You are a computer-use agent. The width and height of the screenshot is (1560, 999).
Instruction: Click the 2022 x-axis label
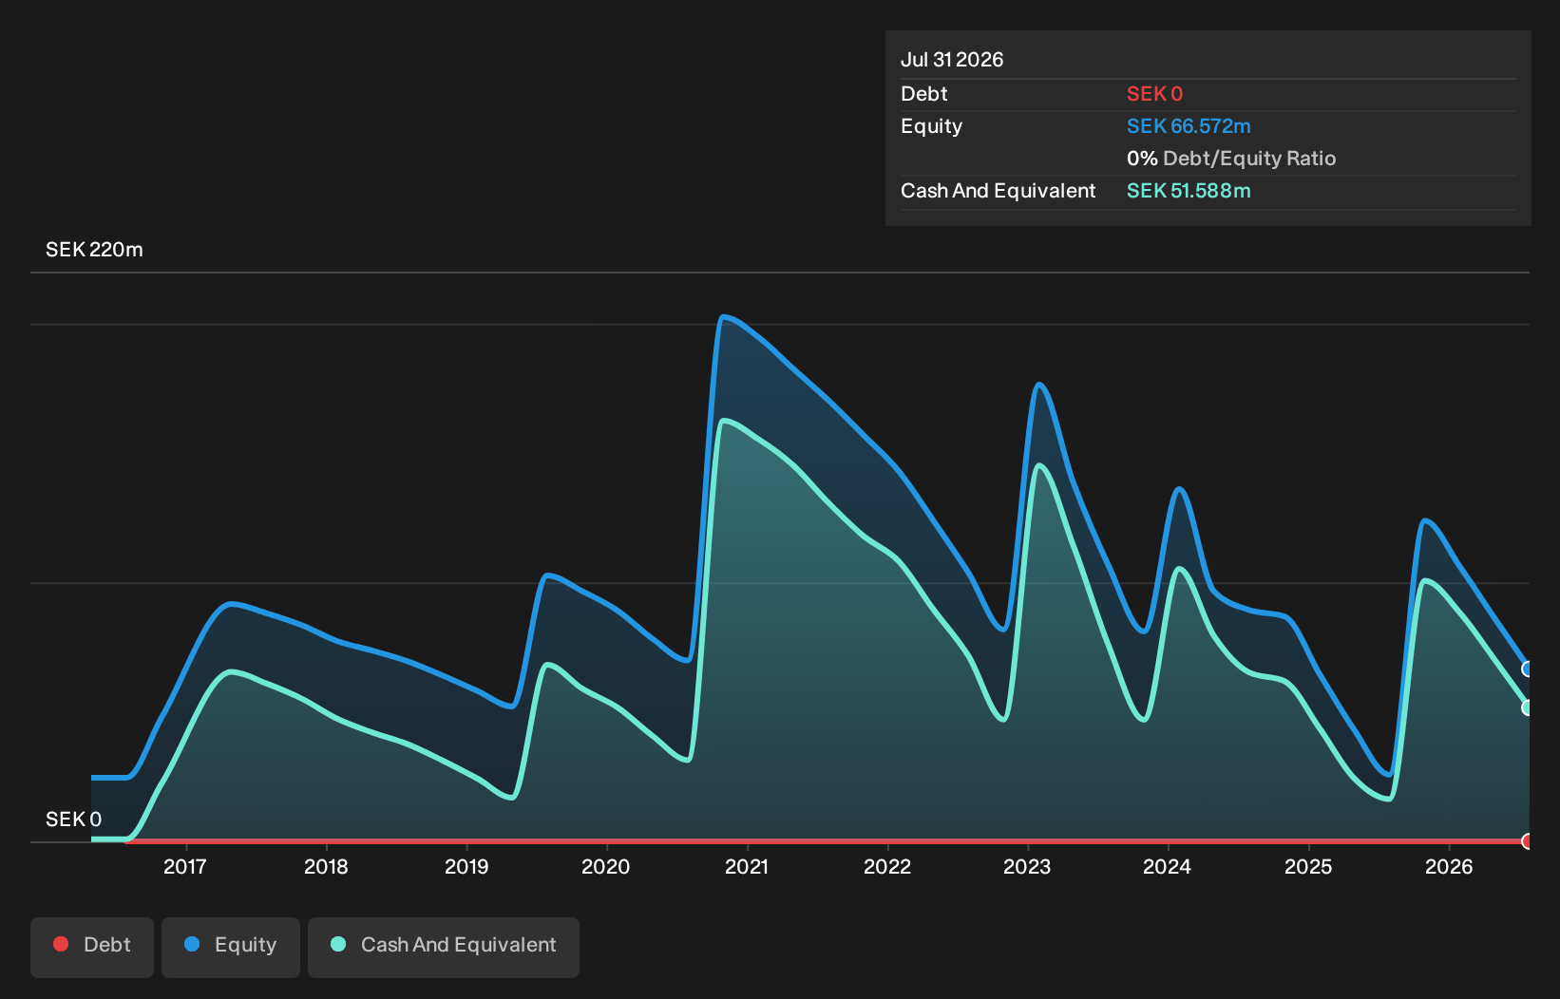[887, 866]
